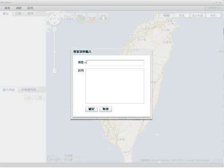Click the orange calendar chart toolbar icon
The width and height of the screenshot is (224, 168).
click(92, 18)
